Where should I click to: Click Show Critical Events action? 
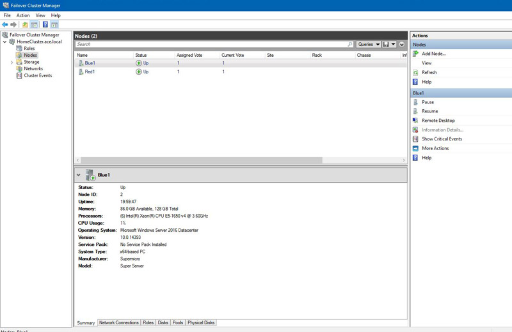click(x=442, y=139)
